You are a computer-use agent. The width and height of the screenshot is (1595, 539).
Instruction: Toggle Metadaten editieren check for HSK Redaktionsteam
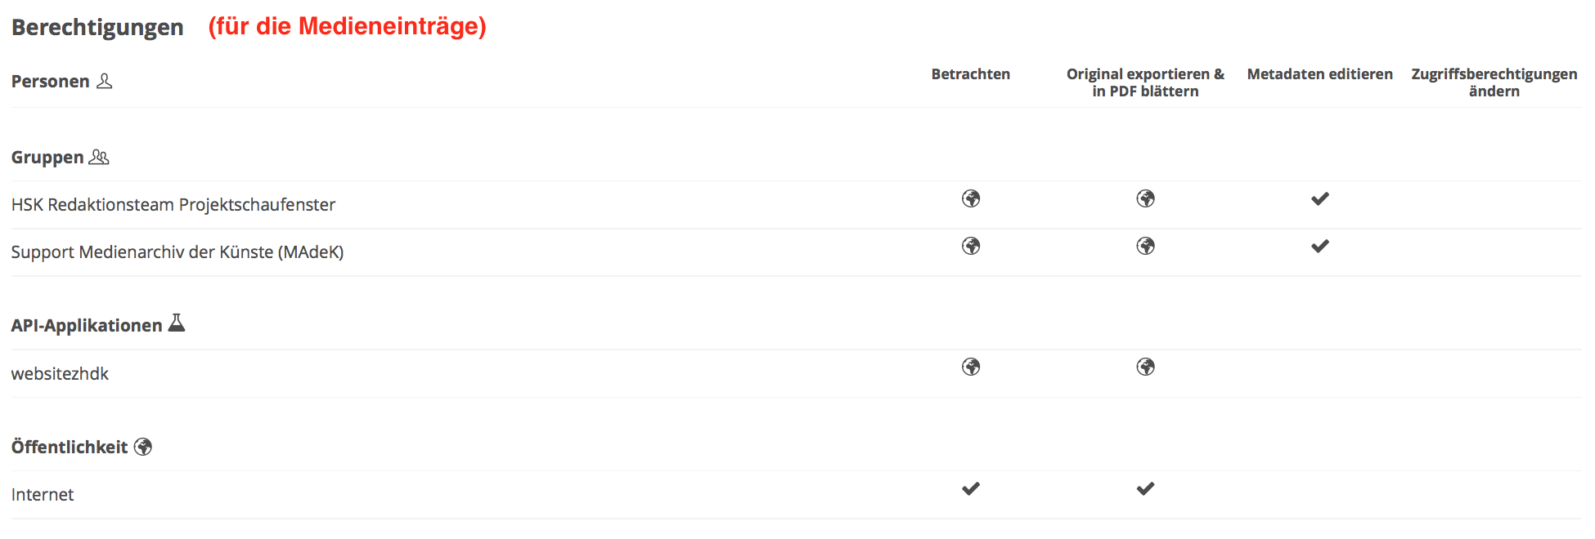1319,198
